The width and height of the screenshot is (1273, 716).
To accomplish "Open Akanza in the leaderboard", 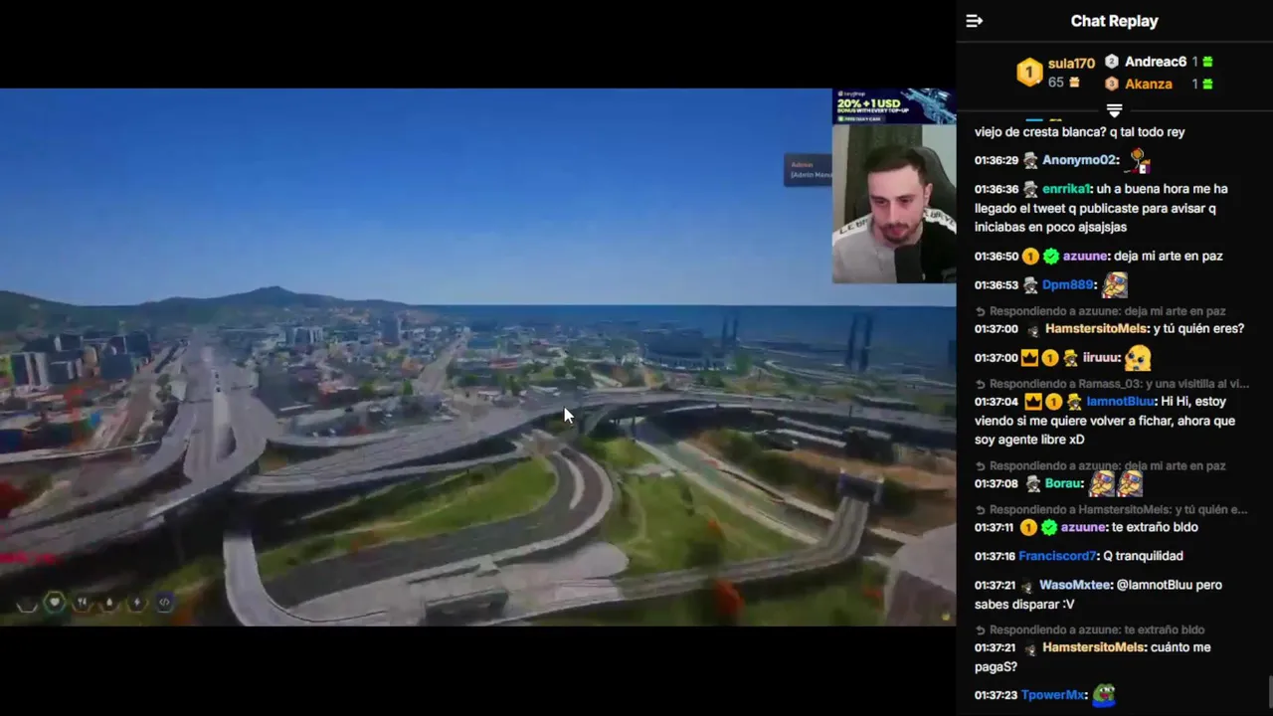I will 1148,84.
